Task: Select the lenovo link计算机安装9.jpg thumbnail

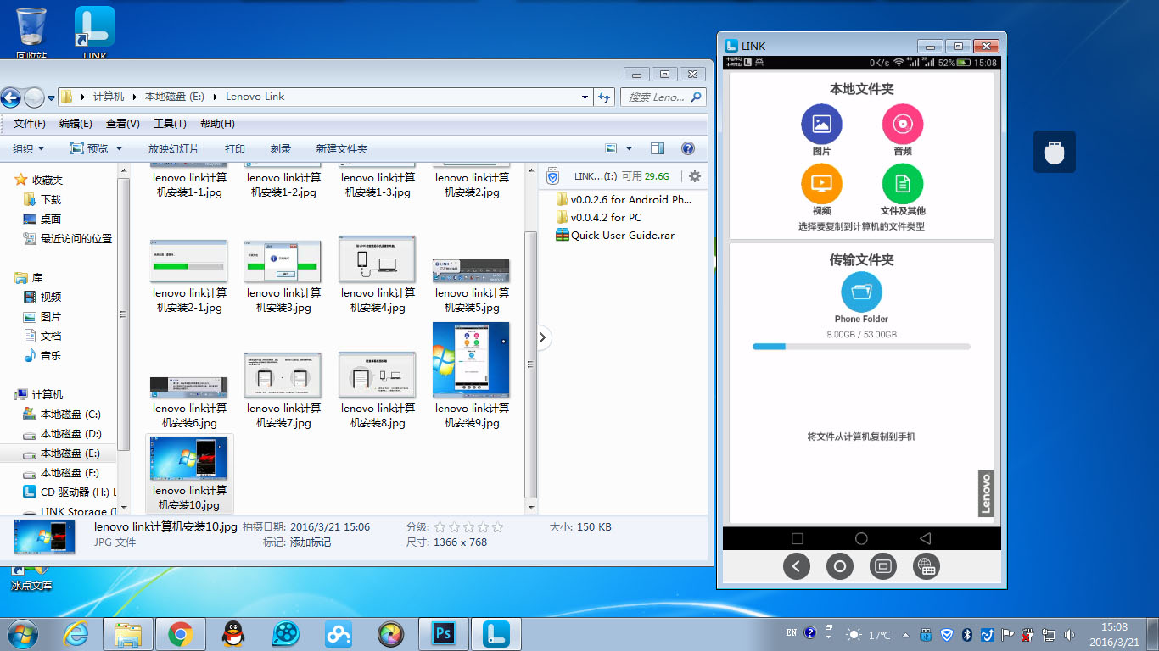Action: pos(471,359)
